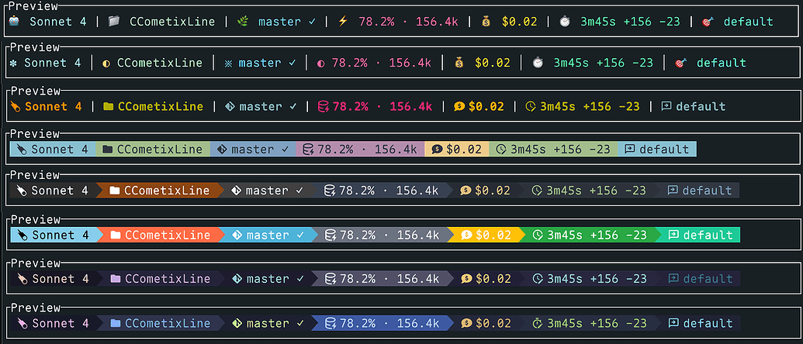803x344 pixels.
Task: Click the white folder icon on the red-orange segment
Action: (116, 235)
